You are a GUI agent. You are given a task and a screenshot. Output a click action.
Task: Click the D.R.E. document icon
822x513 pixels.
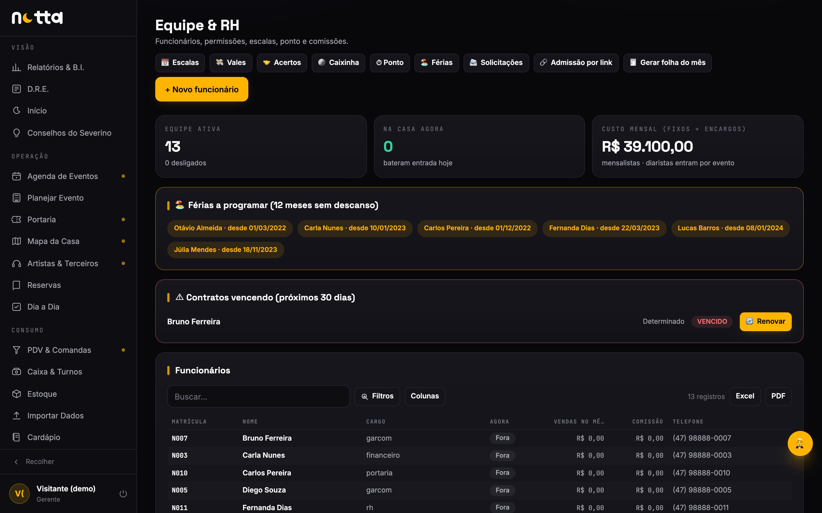tap(16, 89)
